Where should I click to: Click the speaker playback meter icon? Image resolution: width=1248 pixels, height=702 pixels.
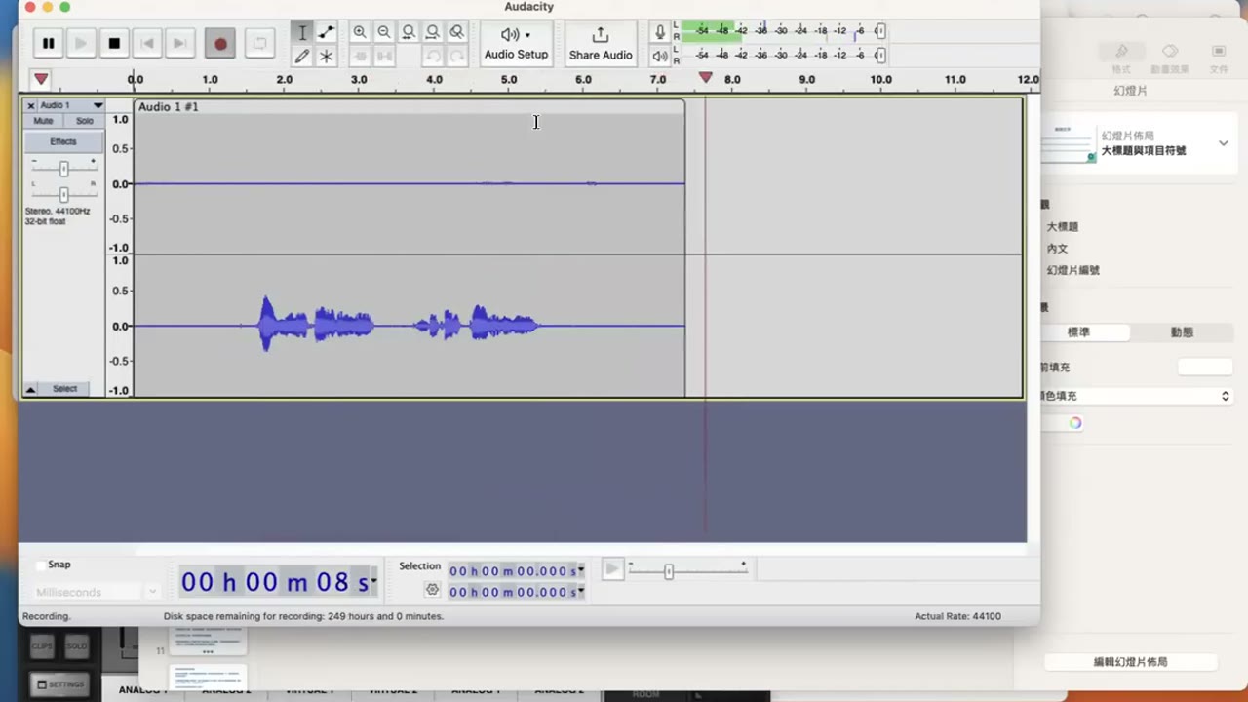(x=660, y=56)
